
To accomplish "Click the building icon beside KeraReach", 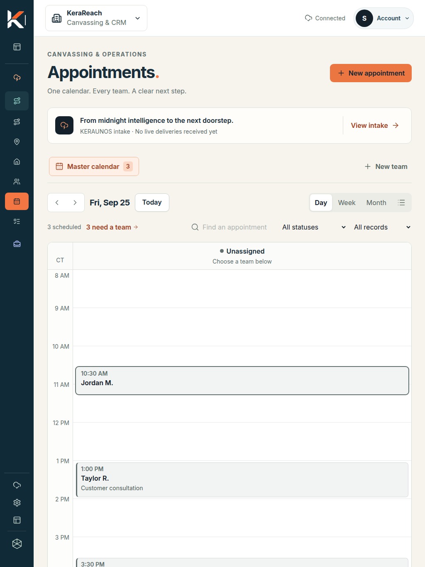I will tap(56, 18).
